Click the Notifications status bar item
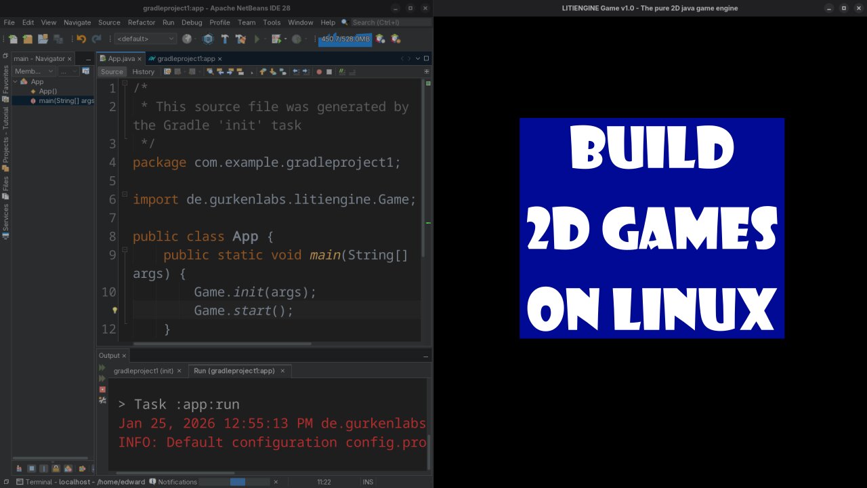 click(173, 482)
